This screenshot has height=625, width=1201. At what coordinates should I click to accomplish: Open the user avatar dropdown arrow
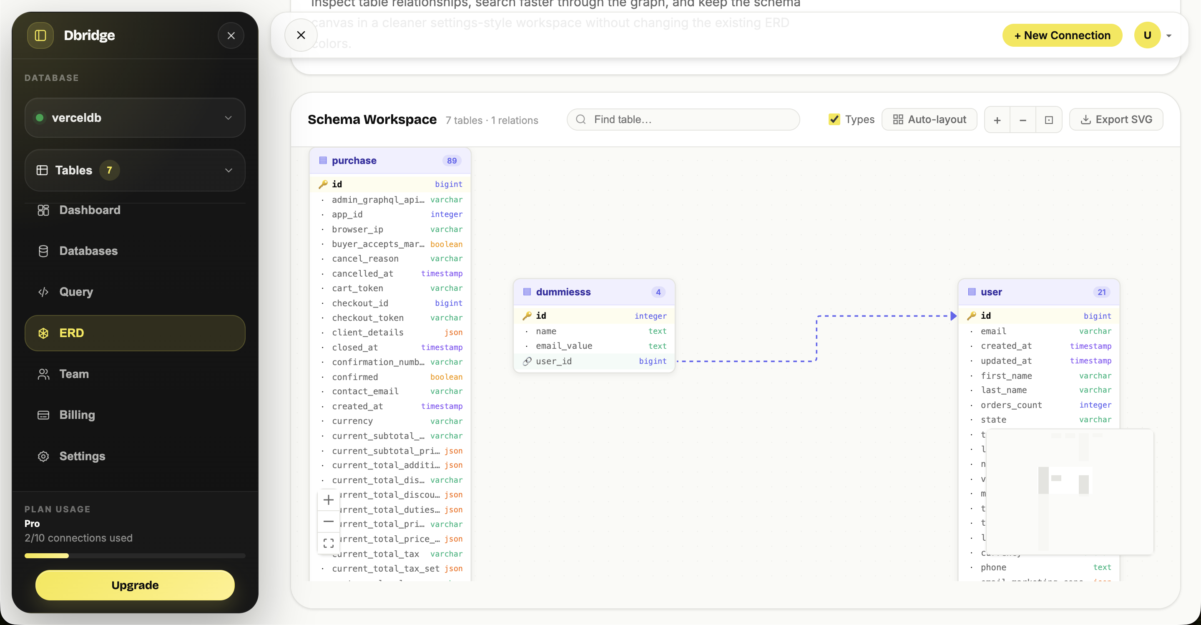point(1168,35)
